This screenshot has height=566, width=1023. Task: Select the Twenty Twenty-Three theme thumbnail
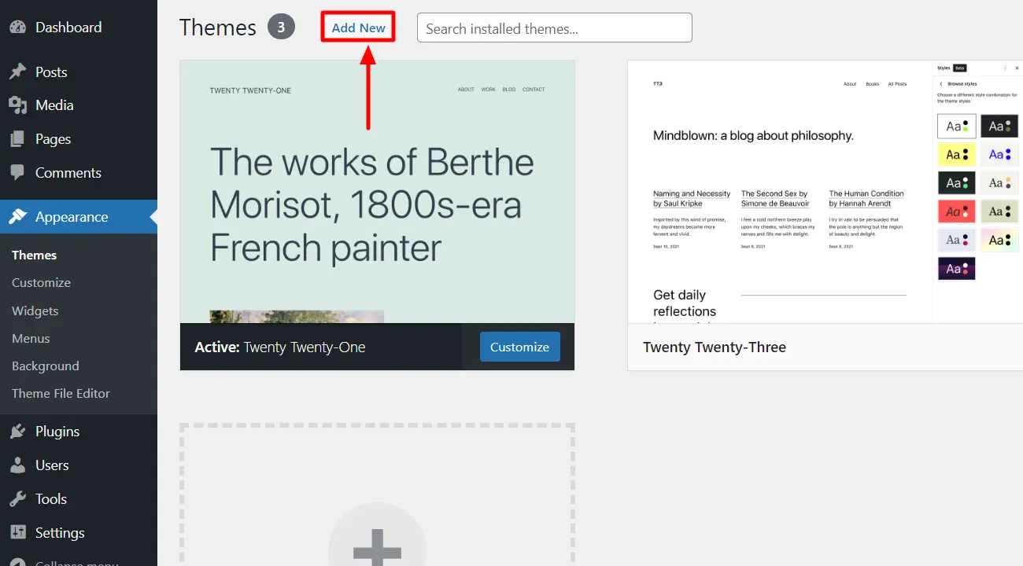(x=825, y=192)
